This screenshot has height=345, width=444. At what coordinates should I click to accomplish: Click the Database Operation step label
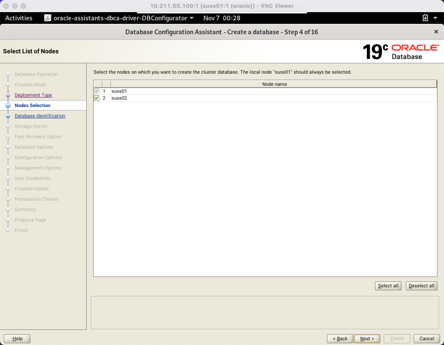pos(36,74)
